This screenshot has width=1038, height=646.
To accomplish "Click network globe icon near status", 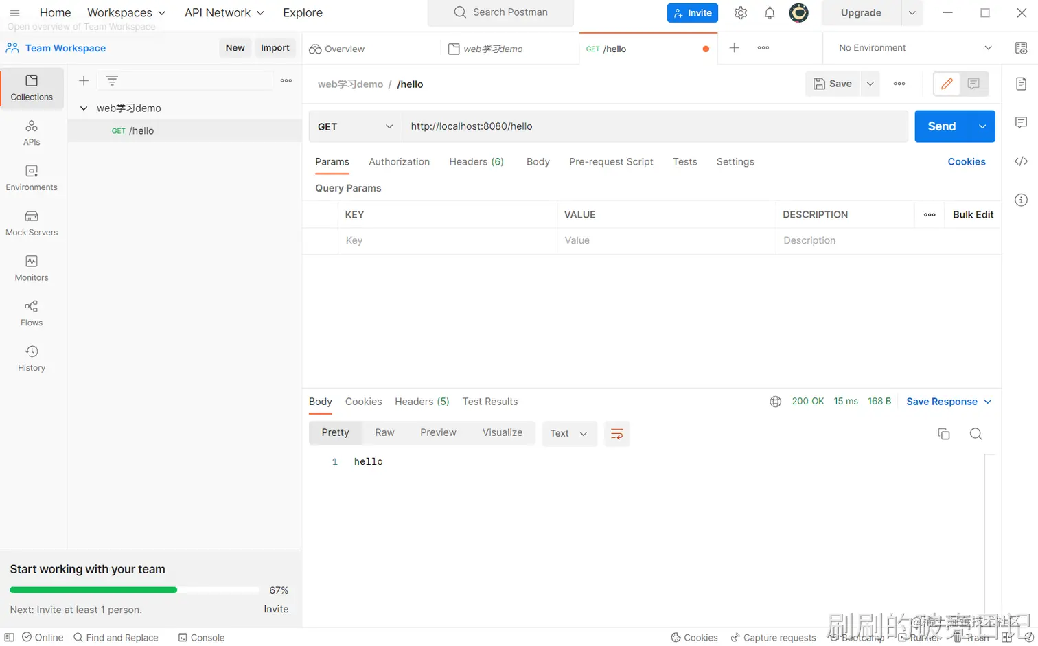I will click(775, 402).
